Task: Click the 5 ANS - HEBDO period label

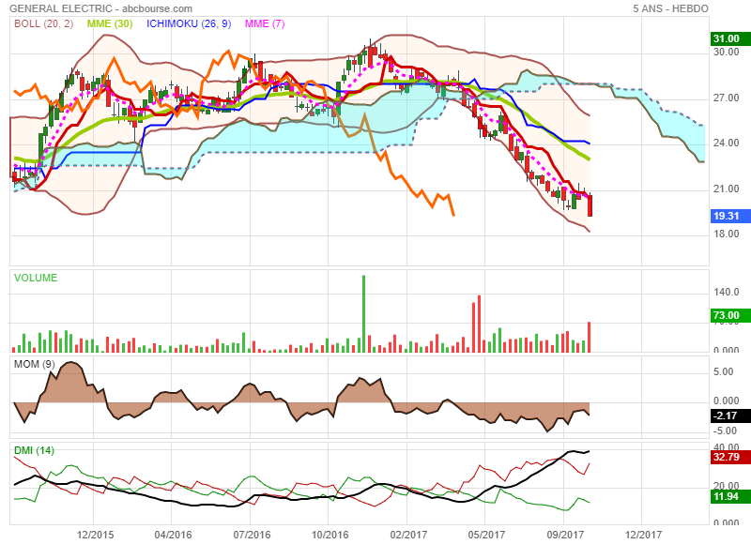Action: (x=670, y=8)
